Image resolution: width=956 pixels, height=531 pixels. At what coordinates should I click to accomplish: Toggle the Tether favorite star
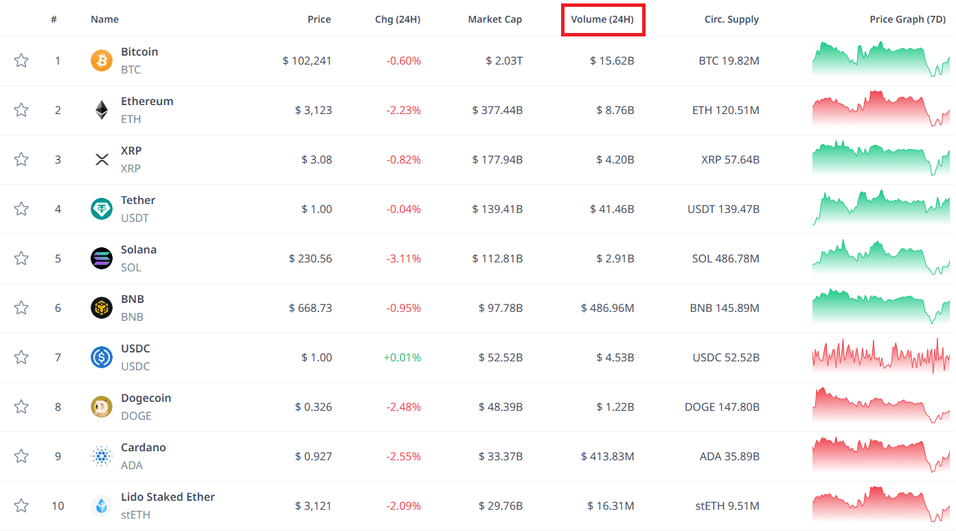tap(21, 209)
